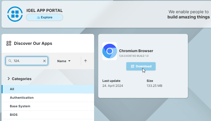Open the Name sort dropdown
This screenshot has height=121, width=211.
click(x=64, y=61)
